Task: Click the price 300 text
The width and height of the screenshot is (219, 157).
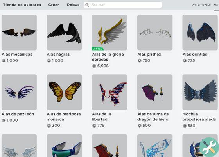Action: pyautogui.click(x=56, y=126)
